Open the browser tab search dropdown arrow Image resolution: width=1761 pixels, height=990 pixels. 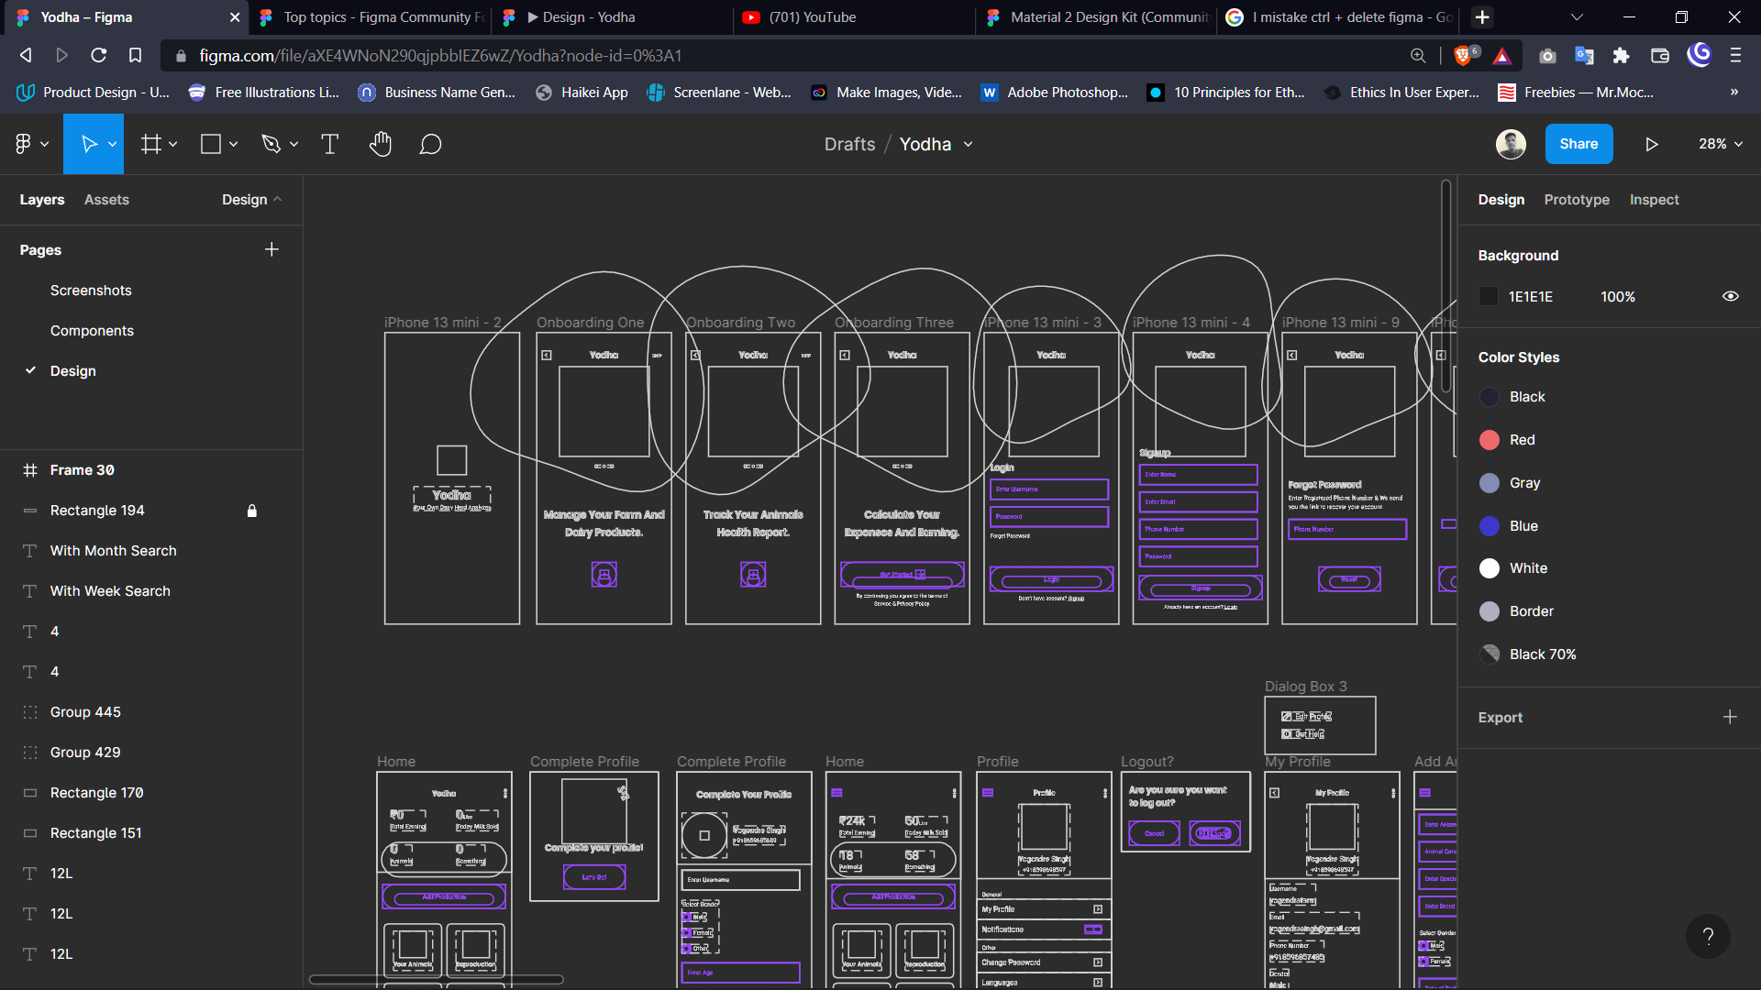point(1577,16)
